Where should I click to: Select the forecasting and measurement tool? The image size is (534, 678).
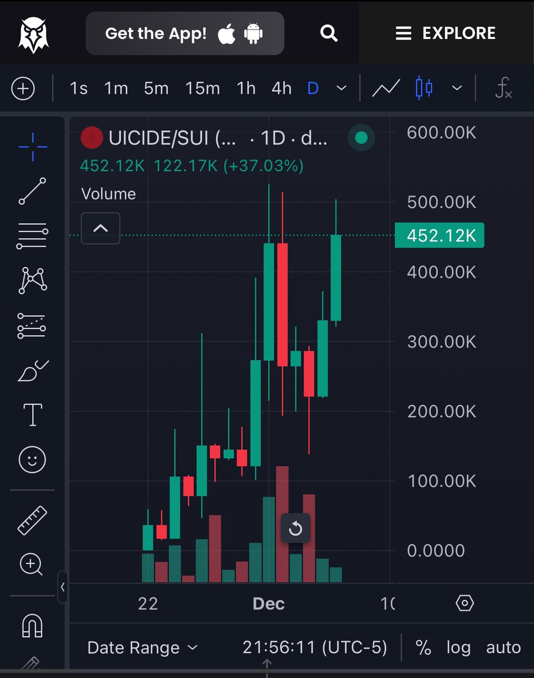click(x=32, y=326)
